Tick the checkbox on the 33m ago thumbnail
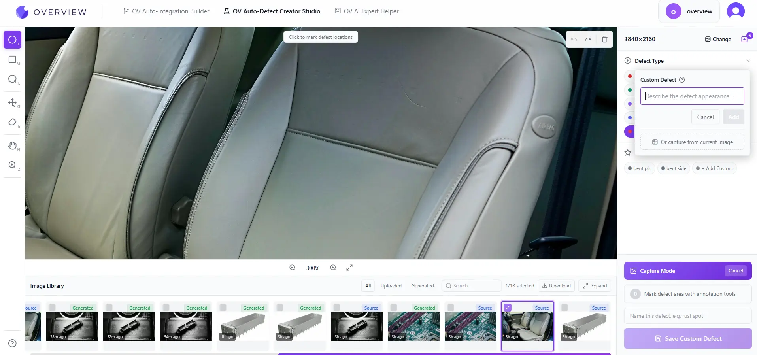Image resolution: width=757 pixels, height=355 pixels. point(53,308)
